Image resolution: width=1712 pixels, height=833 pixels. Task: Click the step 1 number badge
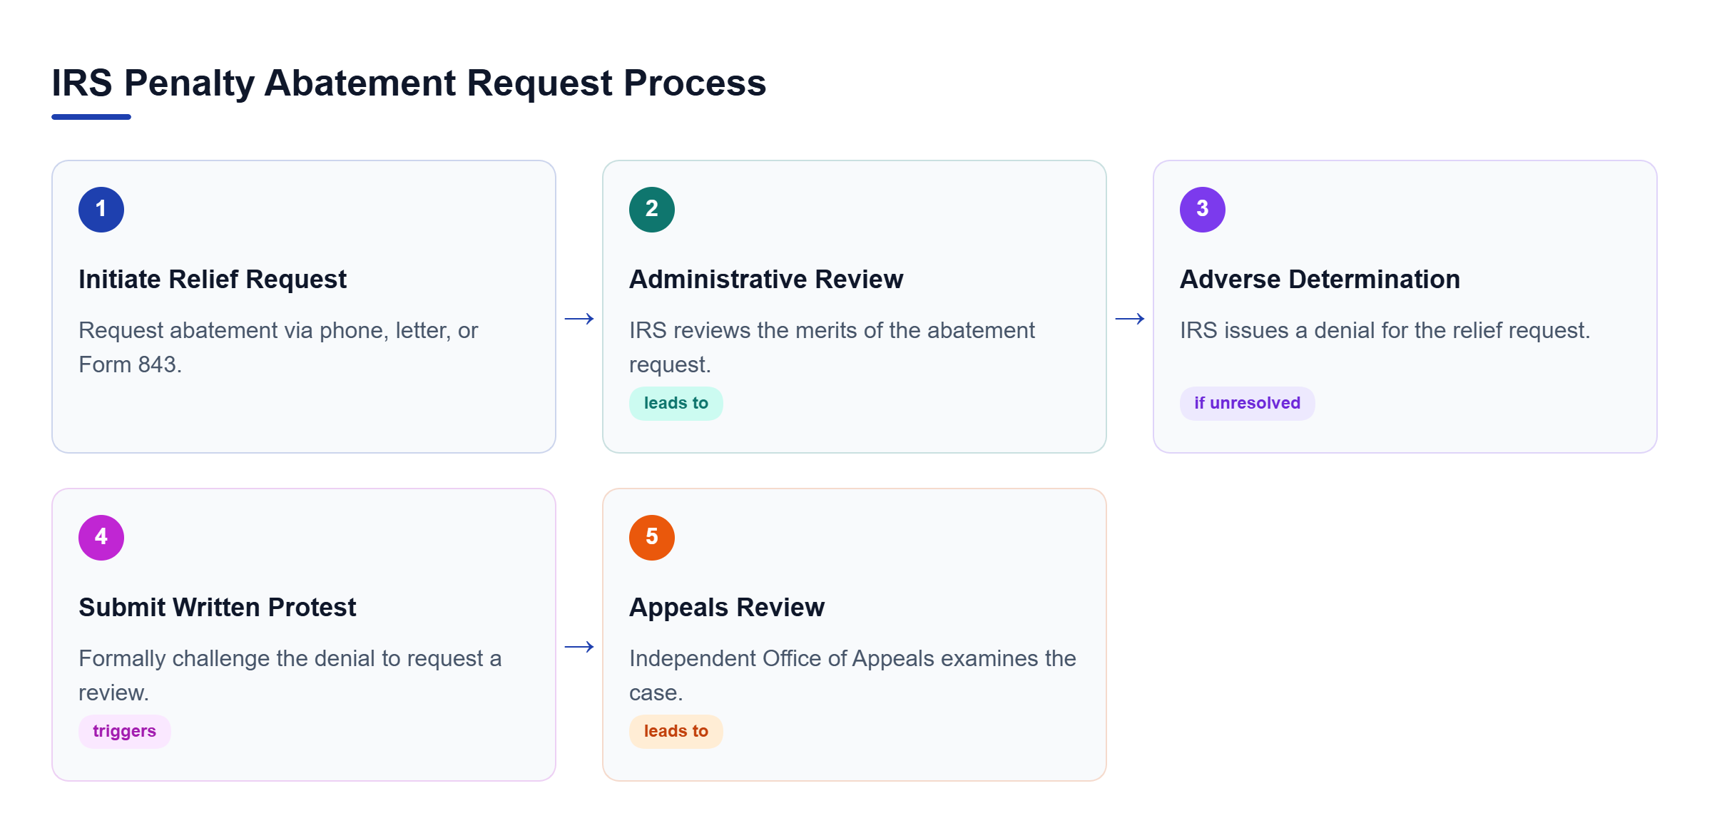101,210
